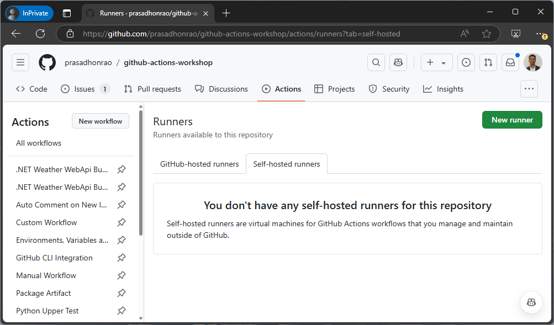Click browser back arrow

pos(16,34)
